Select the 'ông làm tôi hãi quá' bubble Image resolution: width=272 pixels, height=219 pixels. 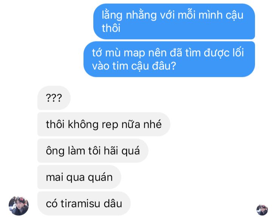pyautogui.click(x=93, y=151)
